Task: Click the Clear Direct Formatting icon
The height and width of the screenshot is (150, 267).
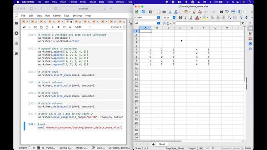Action: click(x=200, y=12)
